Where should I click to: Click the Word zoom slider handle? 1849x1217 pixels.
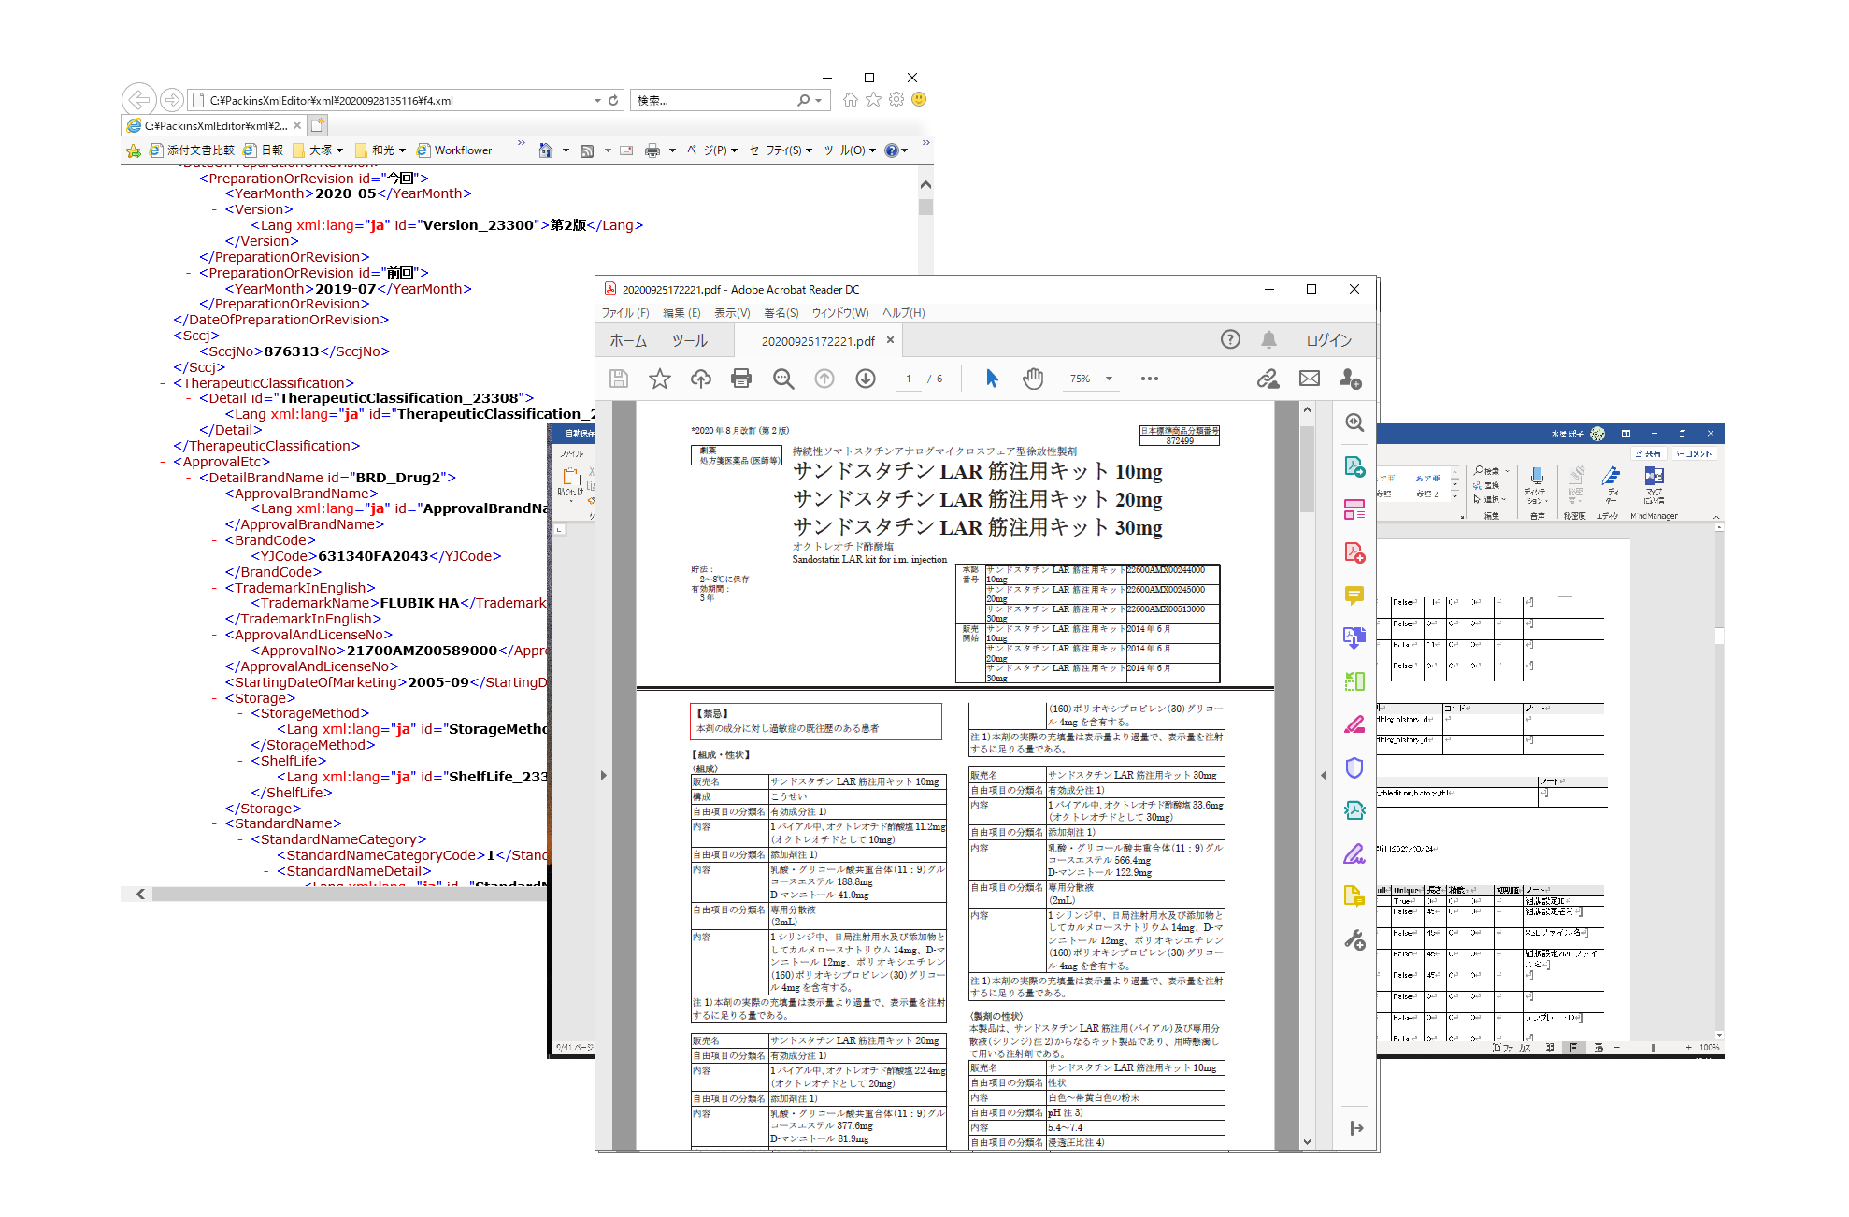[1653, 1048]
